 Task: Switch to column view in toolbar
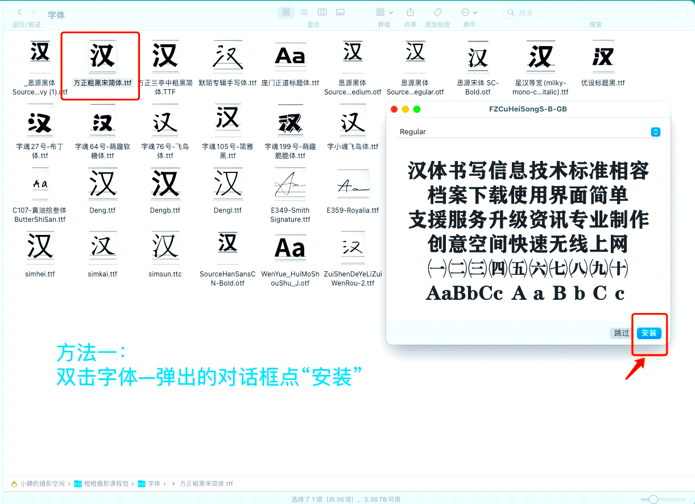[x=322, y=12]
